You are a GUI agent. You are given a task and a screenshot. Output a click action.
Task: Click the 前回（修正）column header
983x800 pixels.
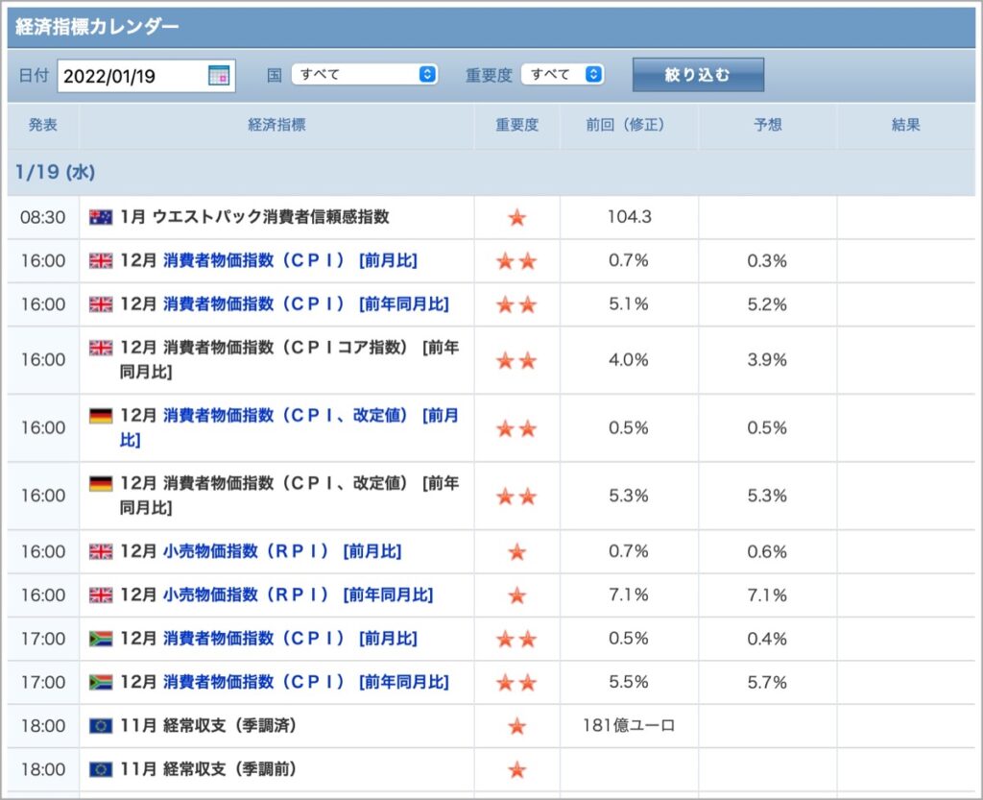point(629,125)
